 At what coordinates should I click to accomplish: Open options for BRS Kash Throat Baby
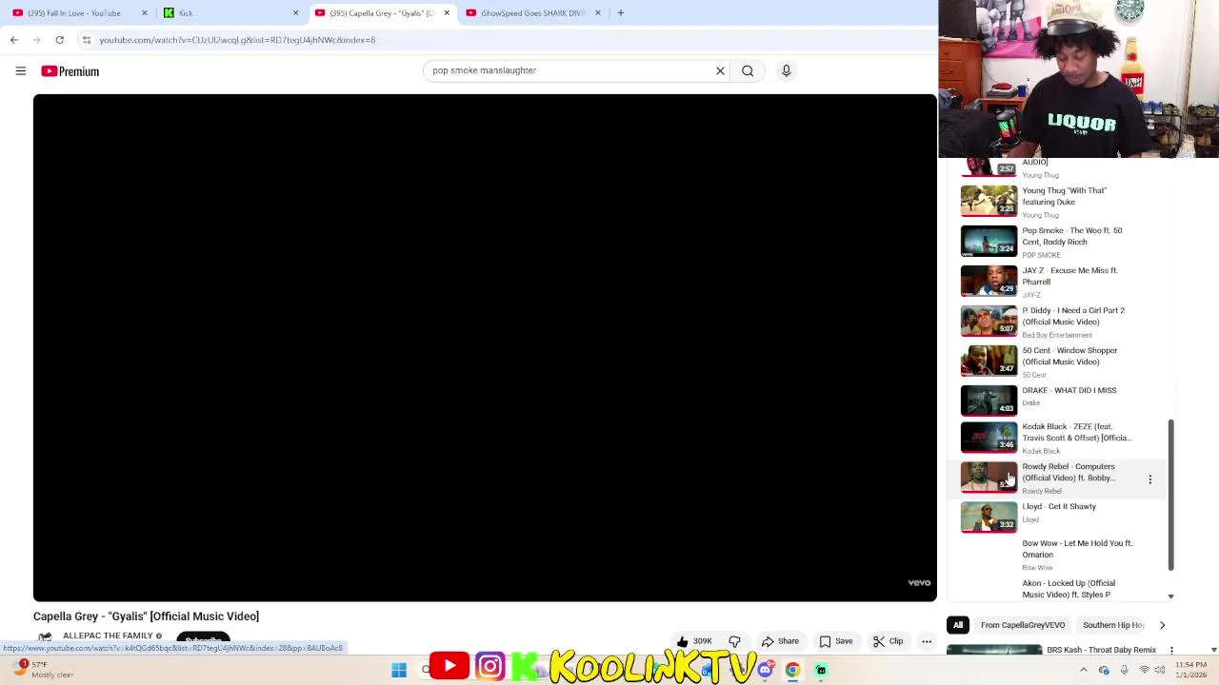click(1171, 650)
